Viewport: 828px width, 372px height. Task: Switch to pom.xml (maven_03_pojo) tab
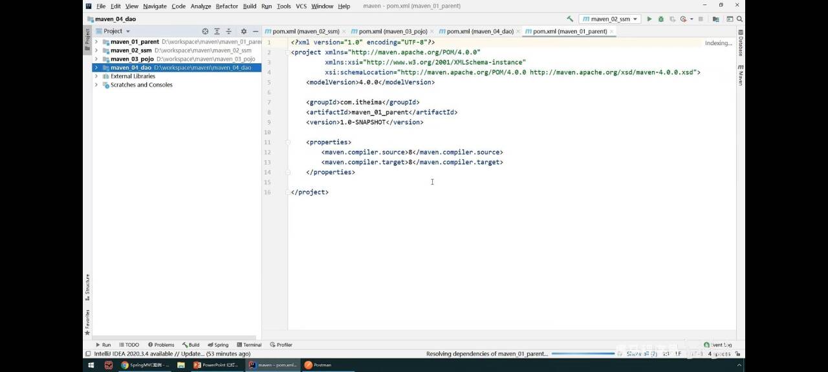point(393,31)
